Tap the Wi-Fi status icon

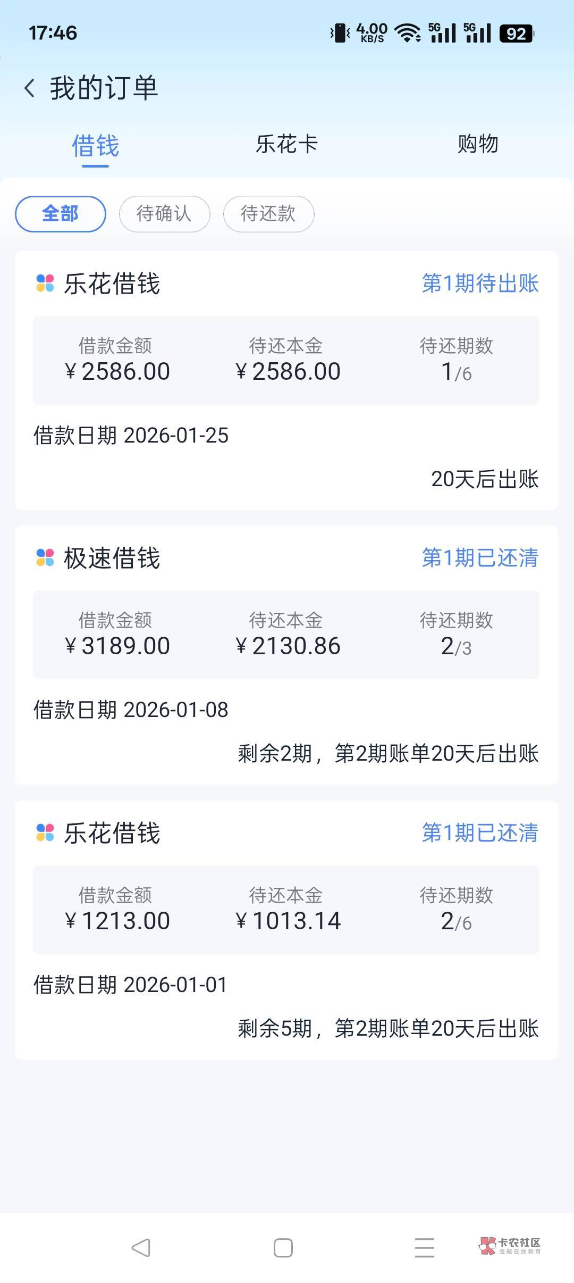point(408,33)
